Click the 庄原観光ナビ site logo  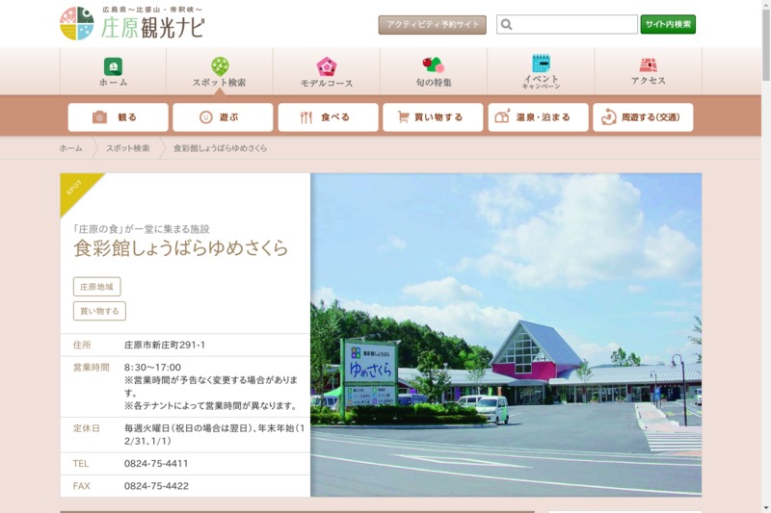[132, 23]
